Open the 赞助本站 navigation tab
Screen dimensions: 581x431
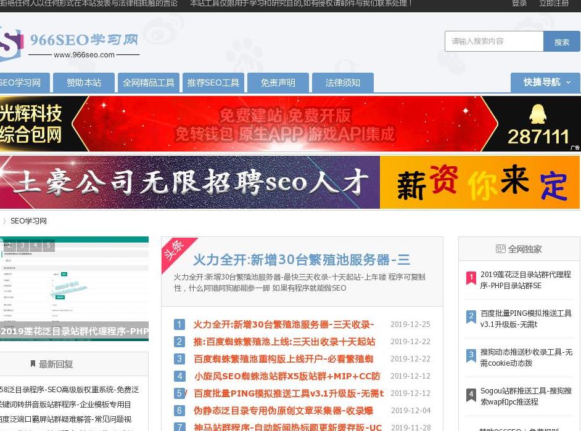pos(84,83)
